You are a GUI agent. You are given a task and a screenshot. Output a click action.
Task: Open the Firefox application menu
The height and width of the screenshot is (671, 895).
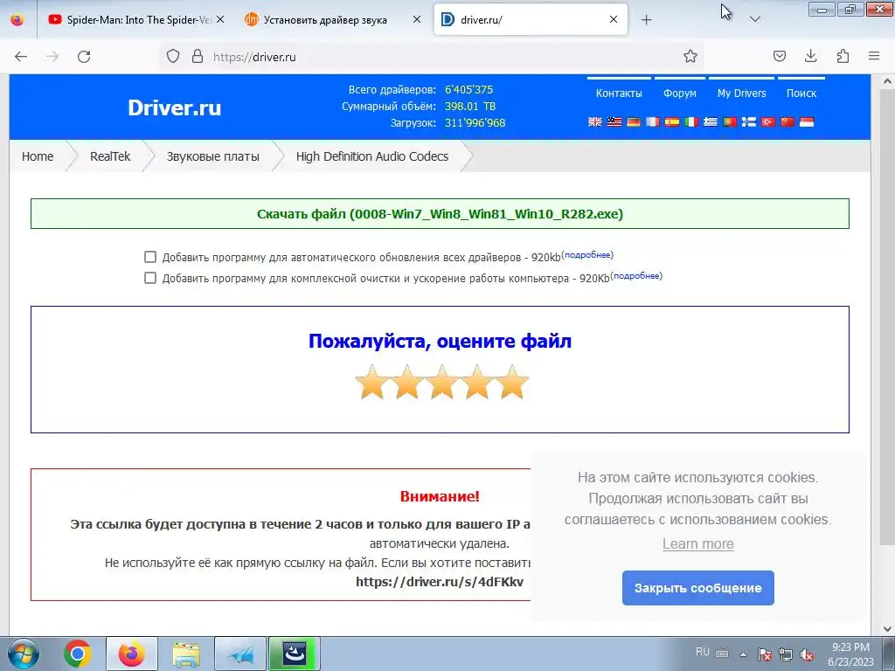click(x=874, y=56)
